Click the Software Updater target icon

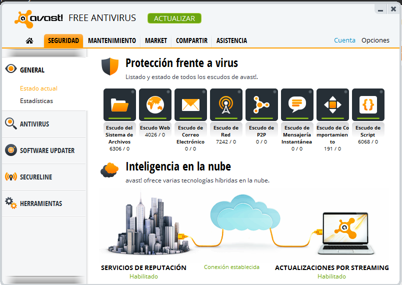[11, 150]
